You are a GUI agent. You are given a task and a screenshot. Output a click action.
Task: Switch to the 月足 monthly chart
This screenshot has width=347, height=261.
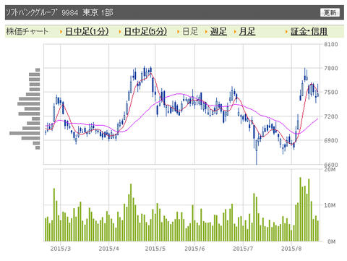point(247,31)
